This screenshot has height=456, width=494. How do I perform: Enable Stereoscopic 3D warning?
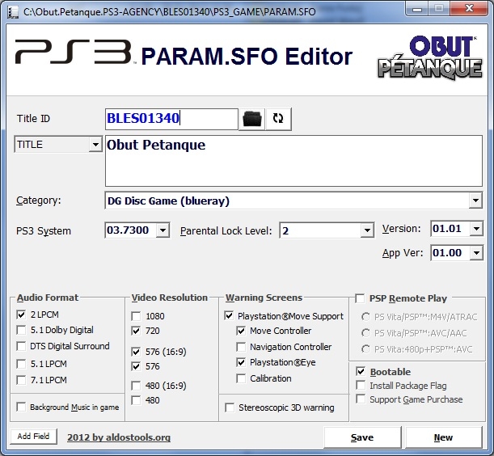[x=230, y=407]
